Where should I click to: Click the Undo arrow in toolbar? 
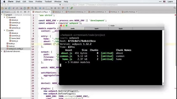tap(14, 8)
